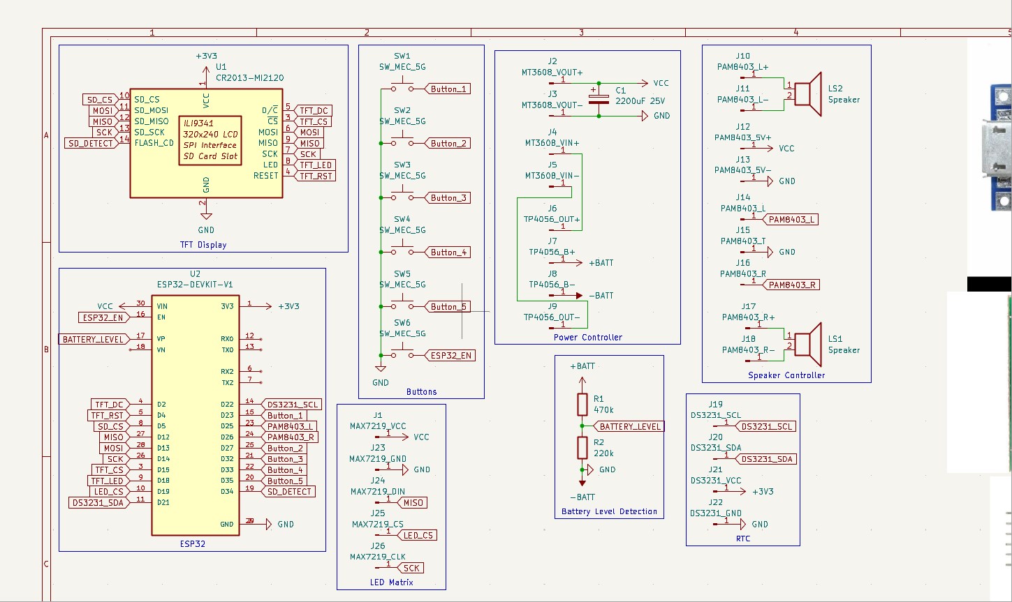This screenshot has width=1012, height=602.
Task: Click the ESP32_EN label at ESP32 EN pin
Action: pos(103,317)
